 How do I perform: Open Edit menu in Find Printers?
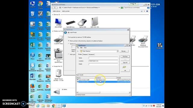[81, 48]
